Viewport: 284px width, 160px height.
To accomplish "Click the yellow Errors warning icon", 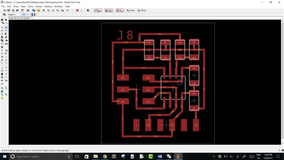I will [2, 98].
